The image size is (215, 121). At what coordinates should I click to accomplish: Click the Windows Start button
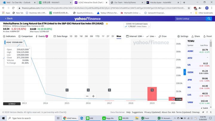pyautogui.click(x=3, y=118)
